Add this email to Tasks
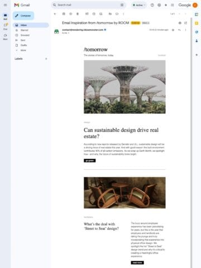 pyautogui.click(x=101, y=14)
